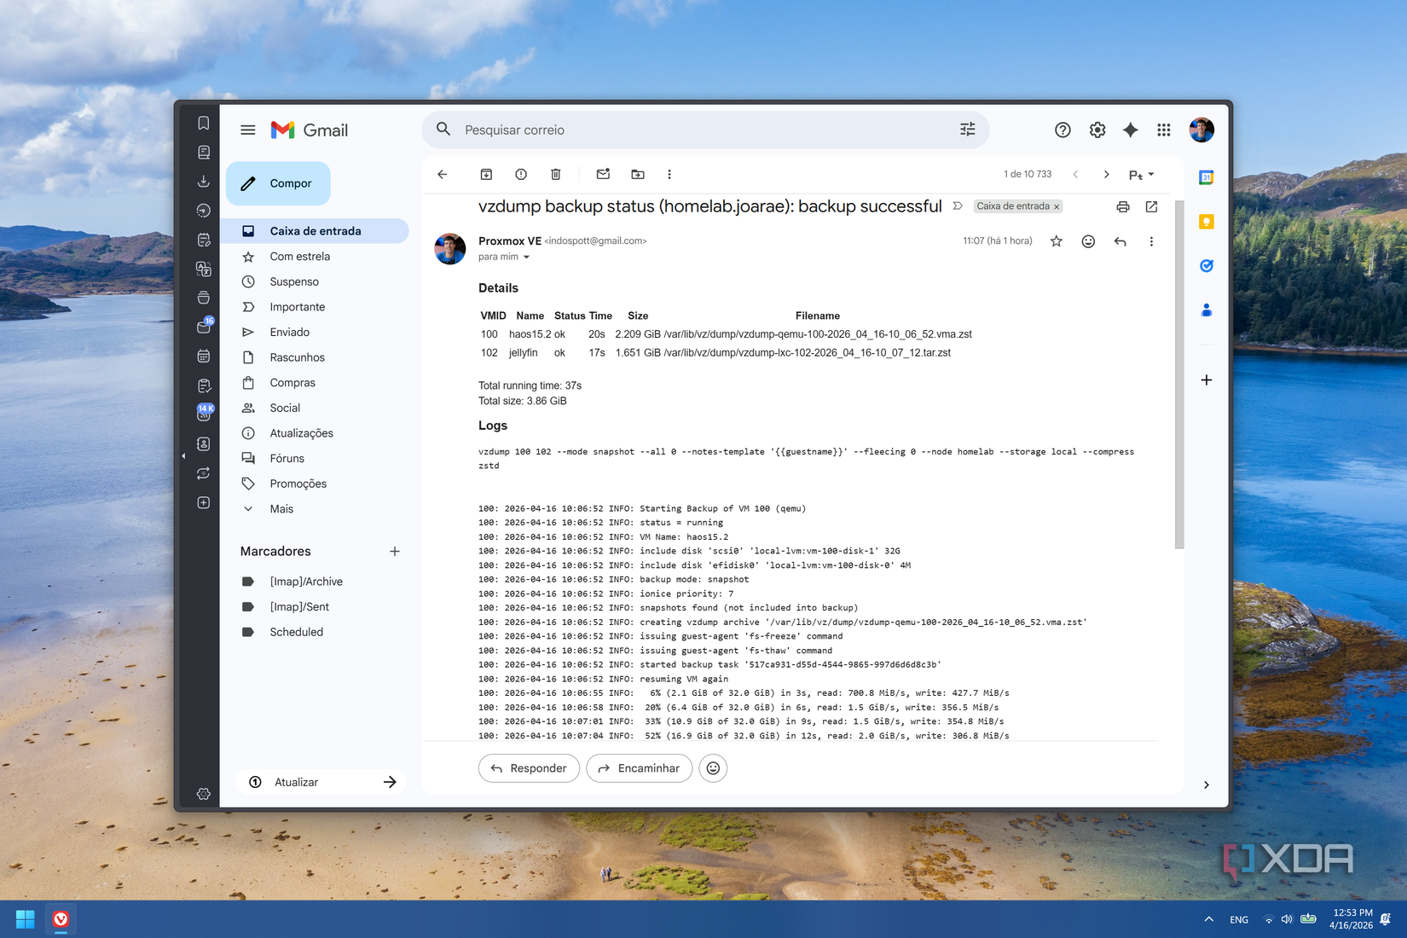
Task: Open the Google apps grid menu
Action: pos(1163,130)
